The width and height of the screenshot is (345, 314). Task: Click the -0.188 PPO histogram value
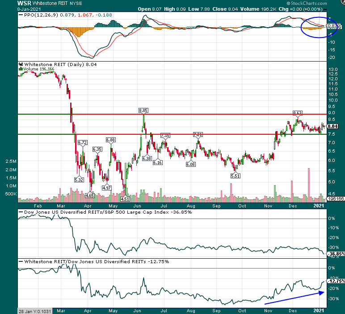104,15
